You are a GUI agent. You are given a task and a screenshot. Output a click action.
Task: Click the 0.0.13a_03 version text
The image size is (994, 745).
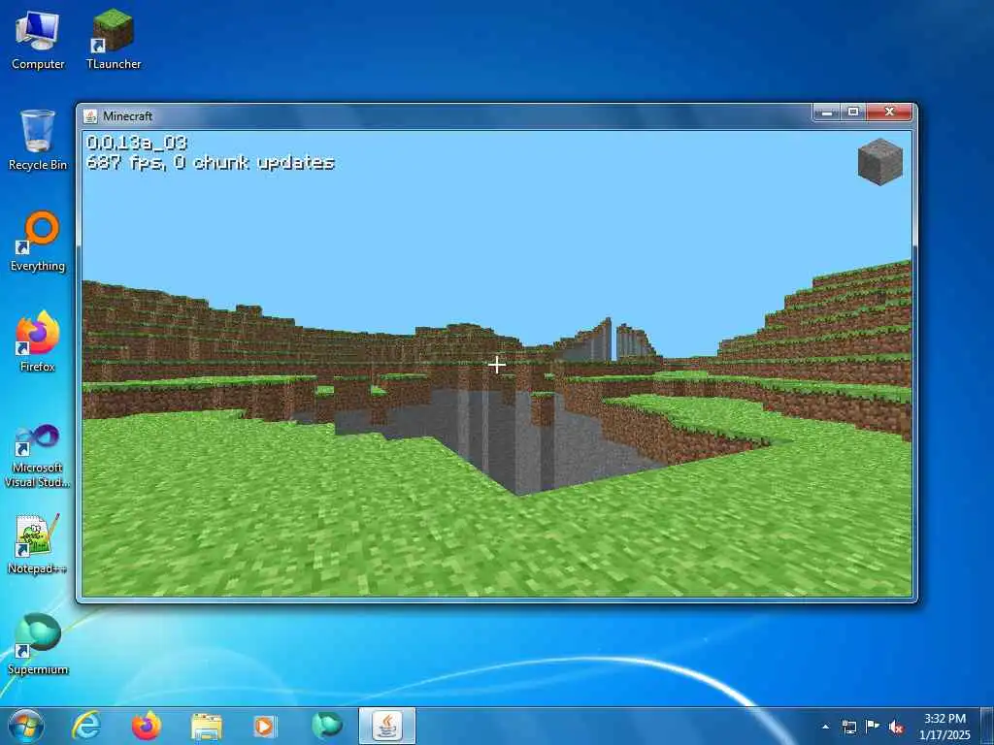click(136, 143)
